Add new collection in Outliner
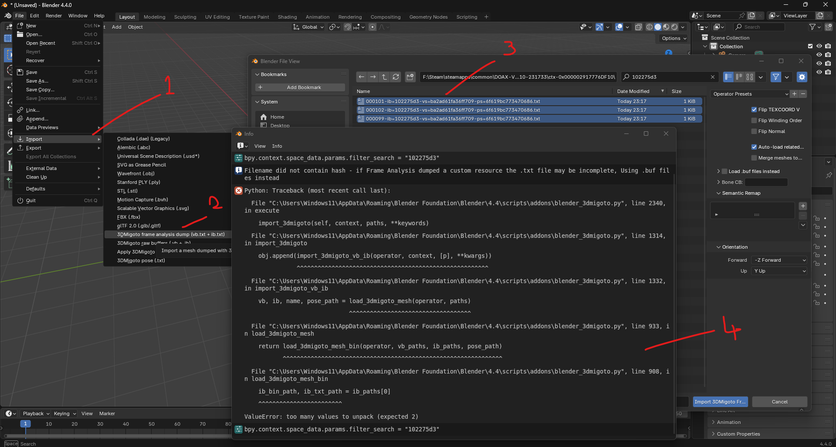The height and width of the screenshot is (447, 836). pos(828,27)
